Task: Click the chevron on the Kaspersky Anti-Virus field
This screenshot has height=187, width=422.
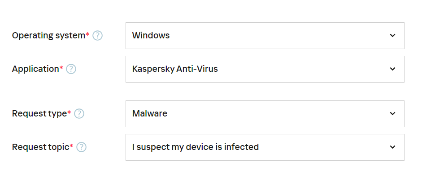Action: (x=392, y=69)
